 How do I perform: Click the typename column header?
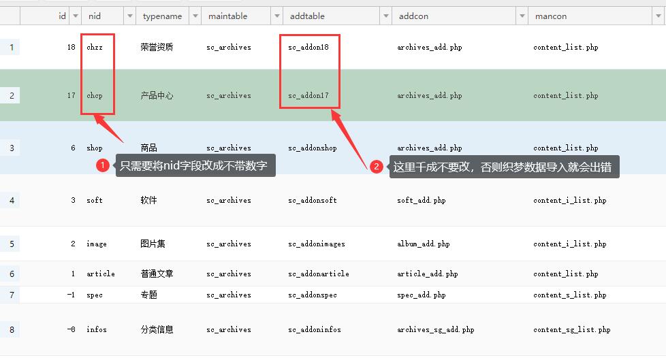pos(162,16)
